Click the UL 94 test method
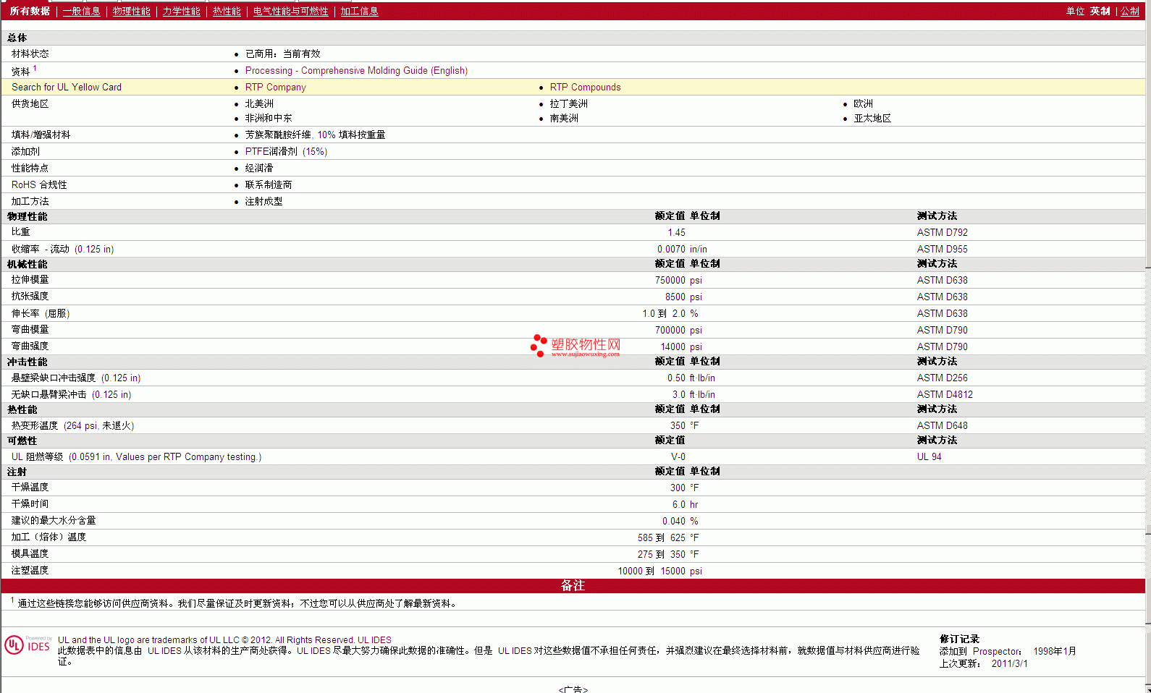The image size is (1151, 693). click(929, 457)
